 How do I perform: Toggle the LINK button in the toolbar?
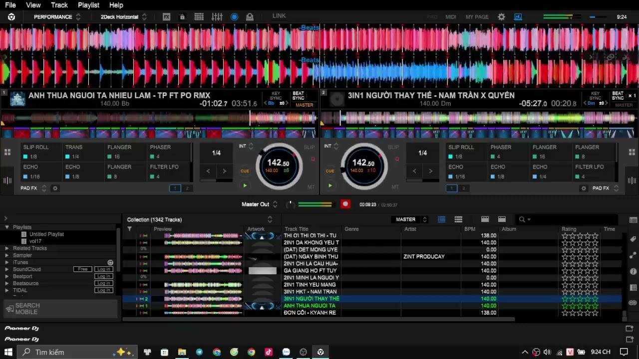coord(279,16)
